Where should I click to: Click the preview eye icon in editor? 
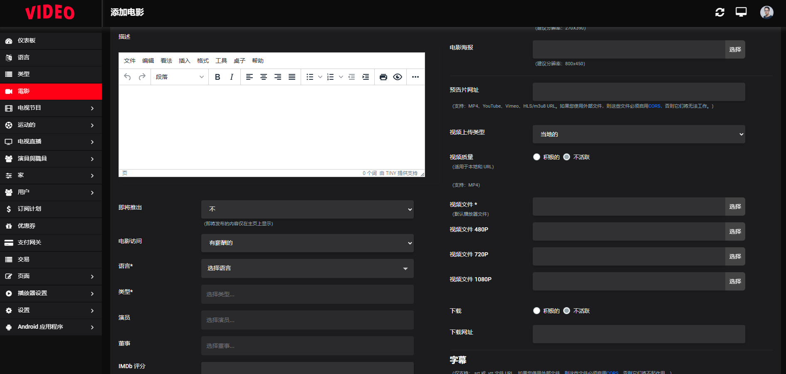pyautogui.click(x=398, y=77)
